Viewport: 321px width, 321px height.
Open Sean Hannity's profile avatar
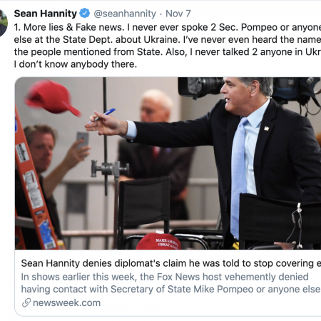[x=4, y=23]
